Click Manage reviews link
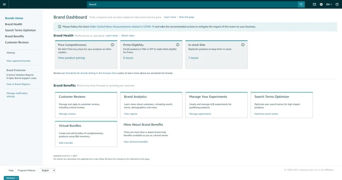Viewport: 342px width, 180px height. 67,114
